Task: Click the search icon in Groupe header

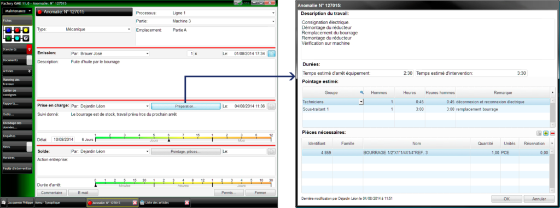Action: pyautogui.click(x=361, y=92)
